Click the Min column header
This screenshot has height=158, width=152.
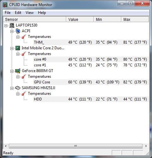coord(107,19)
